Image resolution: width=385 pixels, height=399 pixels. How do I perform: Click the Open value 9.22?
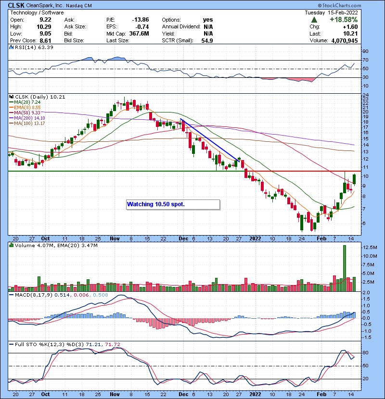pyautogui.click(x=45, y=20)
